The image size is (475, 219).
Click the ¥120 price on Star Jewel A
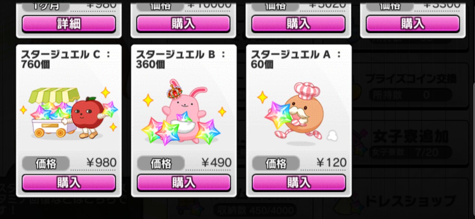[x=331, y=163]
